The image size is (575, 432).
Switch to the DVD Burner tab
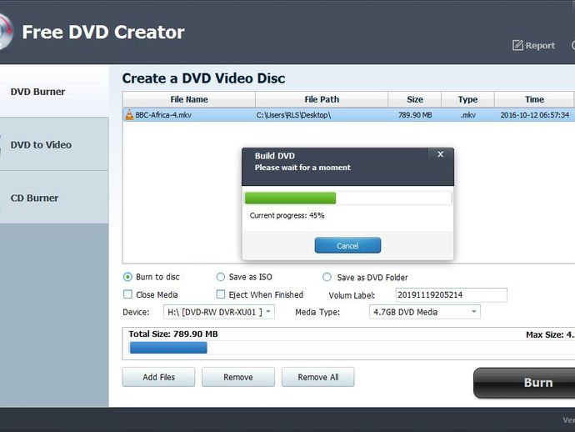pos(54,92)
